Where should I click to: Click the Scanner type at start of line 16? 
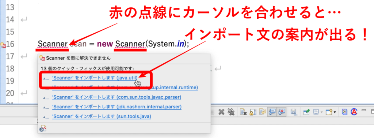(53, 44)
